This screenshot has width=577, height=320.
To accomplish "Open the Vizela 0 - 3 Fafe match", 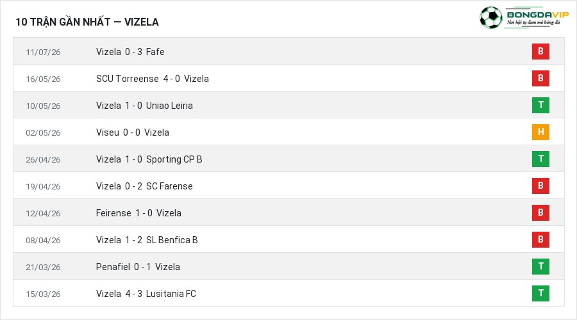I will [130, 52].
